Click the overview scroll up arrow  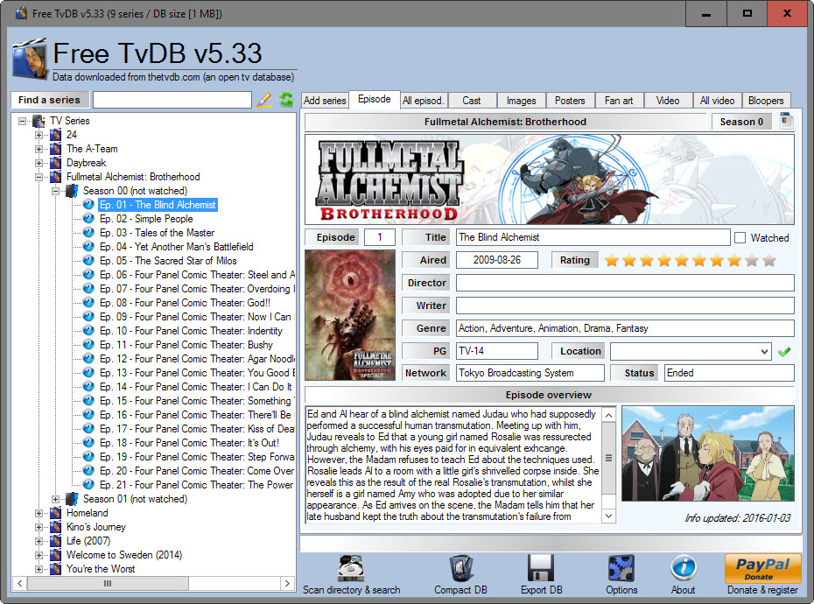pos(609,415)
